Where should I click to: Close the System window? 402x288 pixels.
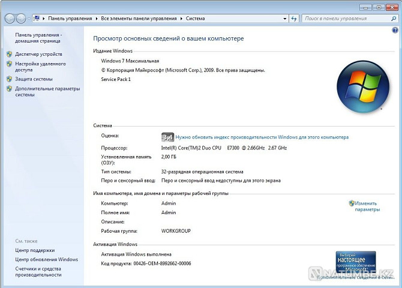tap(392, 7)
